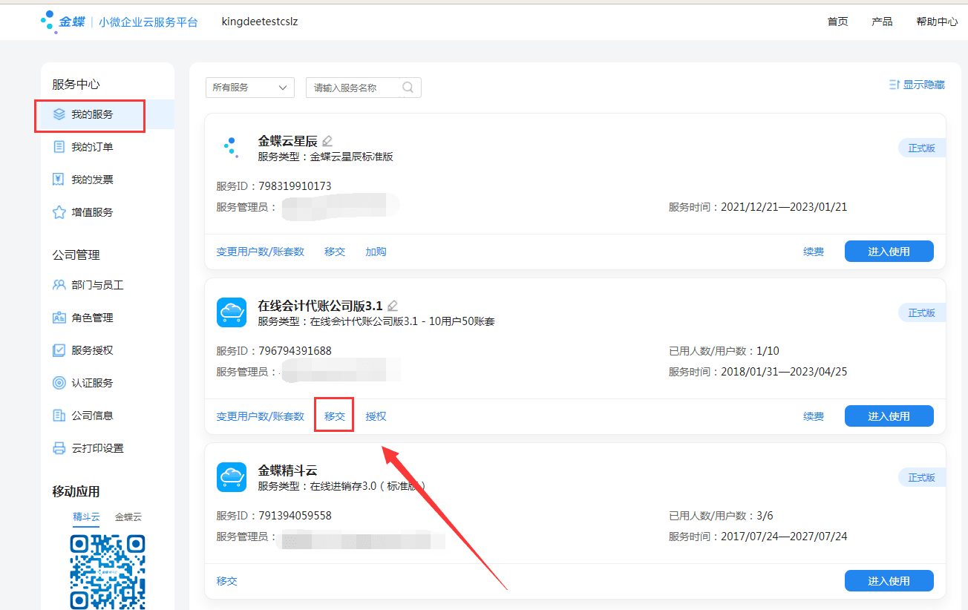
Task: Click the 正式版 badge on 金蝶云星辰
Action: (921, 148)
